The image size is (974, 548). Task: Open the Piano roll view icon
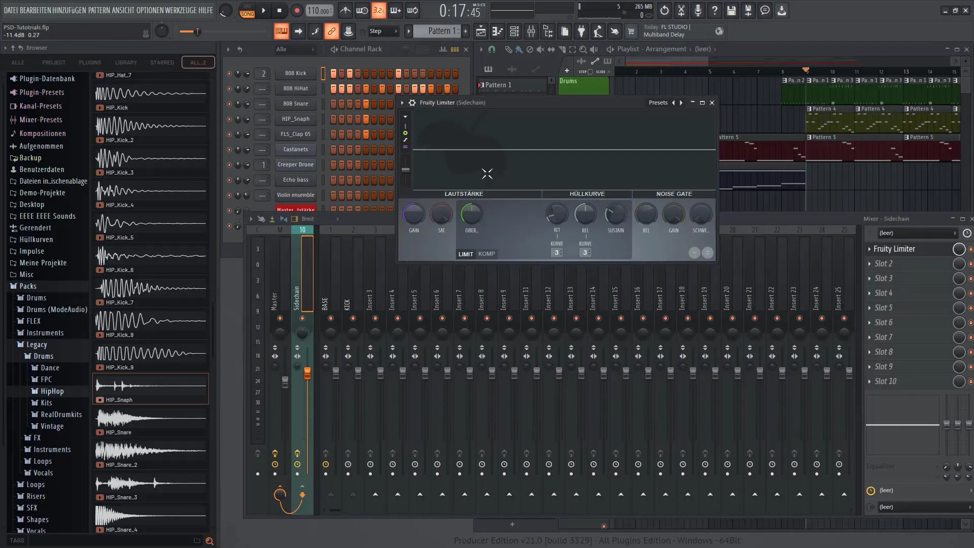(498, 31)
